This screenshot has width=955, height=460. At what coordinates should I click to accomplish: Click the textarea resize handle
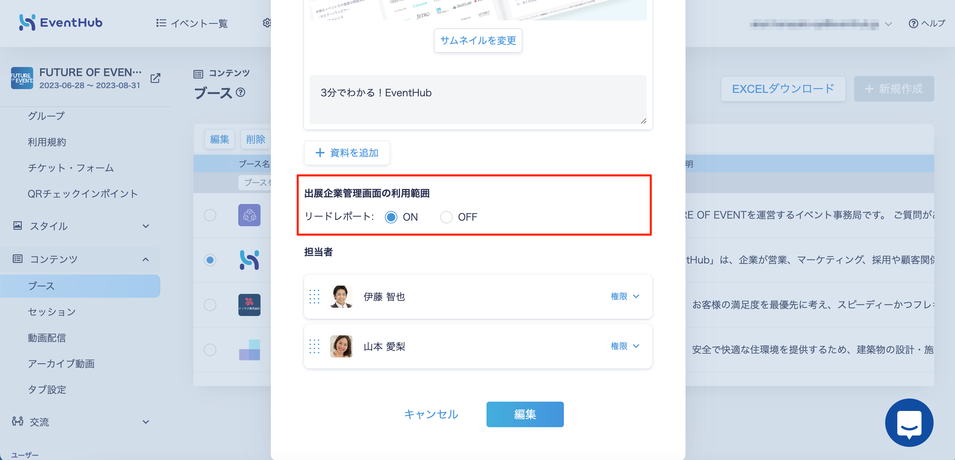click(643, 121)
